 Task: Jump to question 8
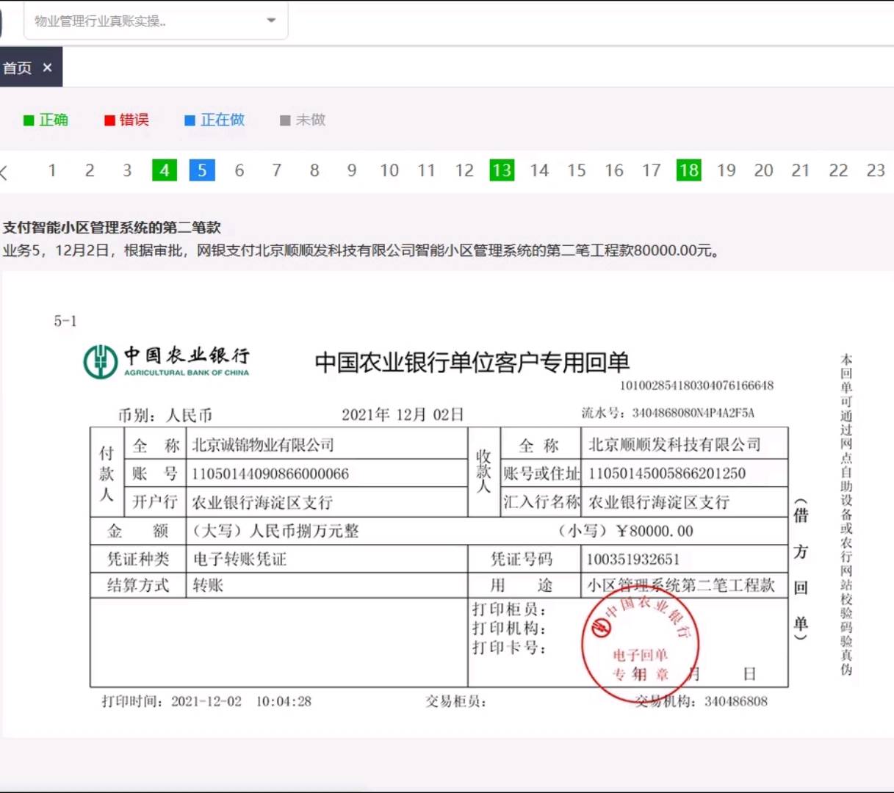click(314, 170)
